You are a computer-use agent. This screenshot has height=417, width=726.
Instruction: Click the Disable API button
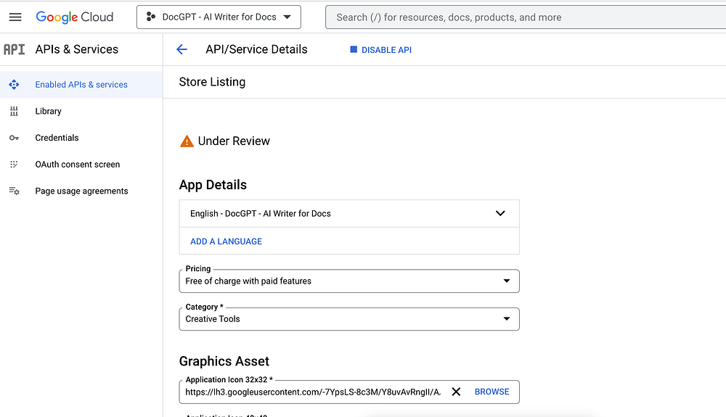pos(381,50)
